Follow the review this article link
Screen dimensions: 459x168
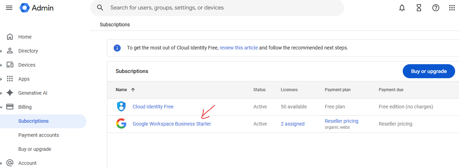tap(239, 48)
